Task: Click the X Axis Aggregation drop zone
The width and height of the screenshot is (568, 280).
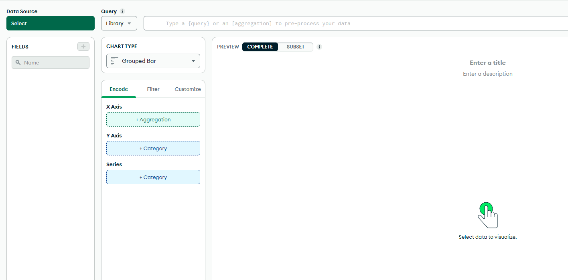Action: 153,119
